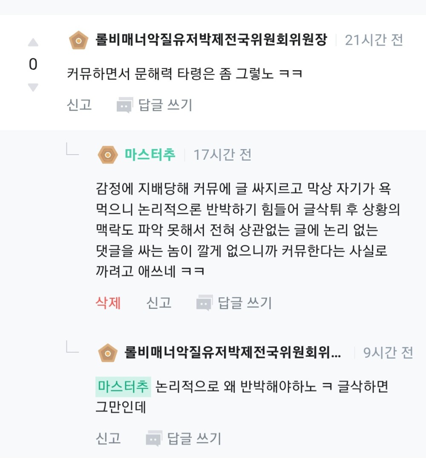Image resolution: width=426 pixels, height=458 pixels.
Task: Downvote the top comment with the down arrow
Action: click(x=33, y=87)
